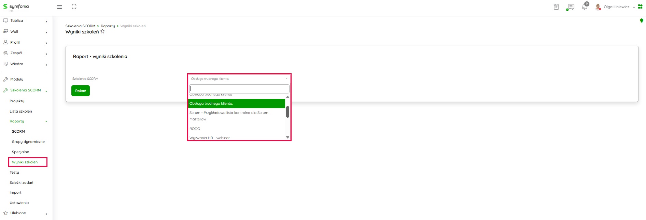Viewport: 646px width, 220px height.
Task: Focus the dropdown search text field
Action: point(239,89)
